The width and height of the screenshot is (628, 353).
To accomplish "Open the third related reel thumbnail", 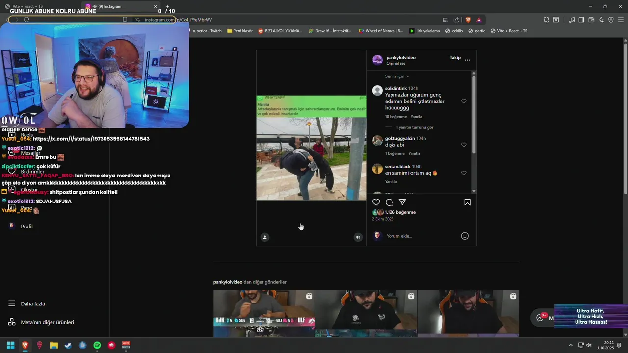I will (x=468, y=314).
